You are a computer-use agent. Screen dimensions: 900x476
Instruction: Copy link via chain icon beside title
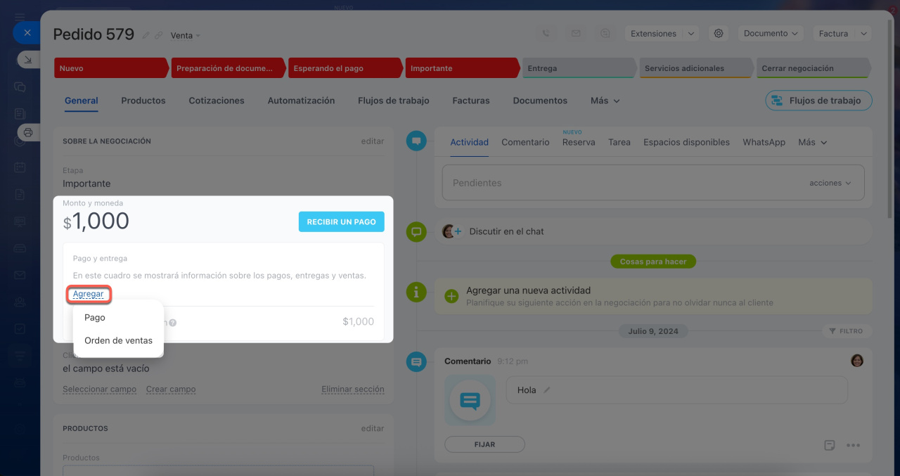click(159, 35)
